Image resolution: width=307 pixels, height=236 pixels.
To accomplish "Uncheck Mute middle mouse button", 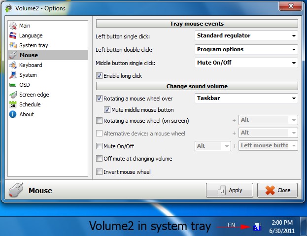I will pyautogui.click(x=107, y=109).
